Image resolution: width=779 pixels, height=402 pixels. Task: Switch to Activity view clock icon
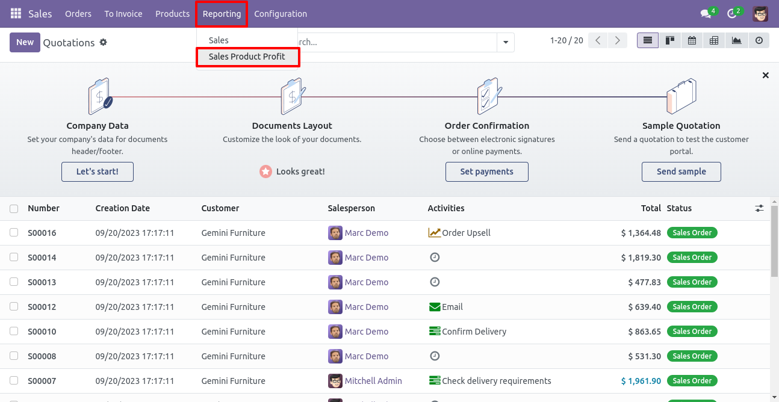(x=759, y=40)
